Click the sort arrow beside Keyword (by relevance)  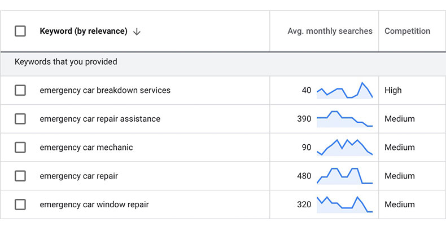(137, 32)
